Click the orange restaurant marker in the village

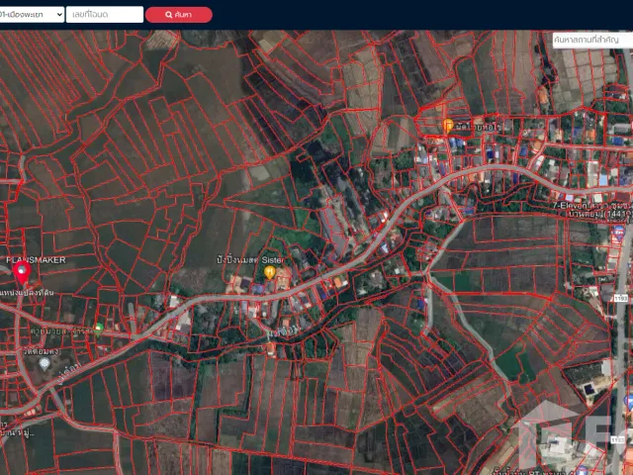tap(448, 126)
